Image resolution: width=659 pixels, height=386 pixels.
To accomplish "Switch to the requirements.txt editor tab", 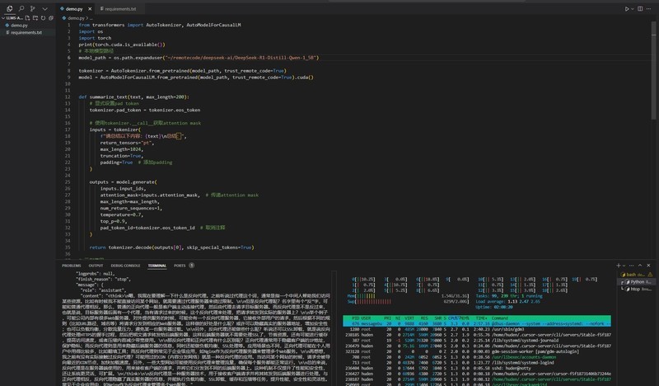I will pyautogui.click(x=120, y=8).
